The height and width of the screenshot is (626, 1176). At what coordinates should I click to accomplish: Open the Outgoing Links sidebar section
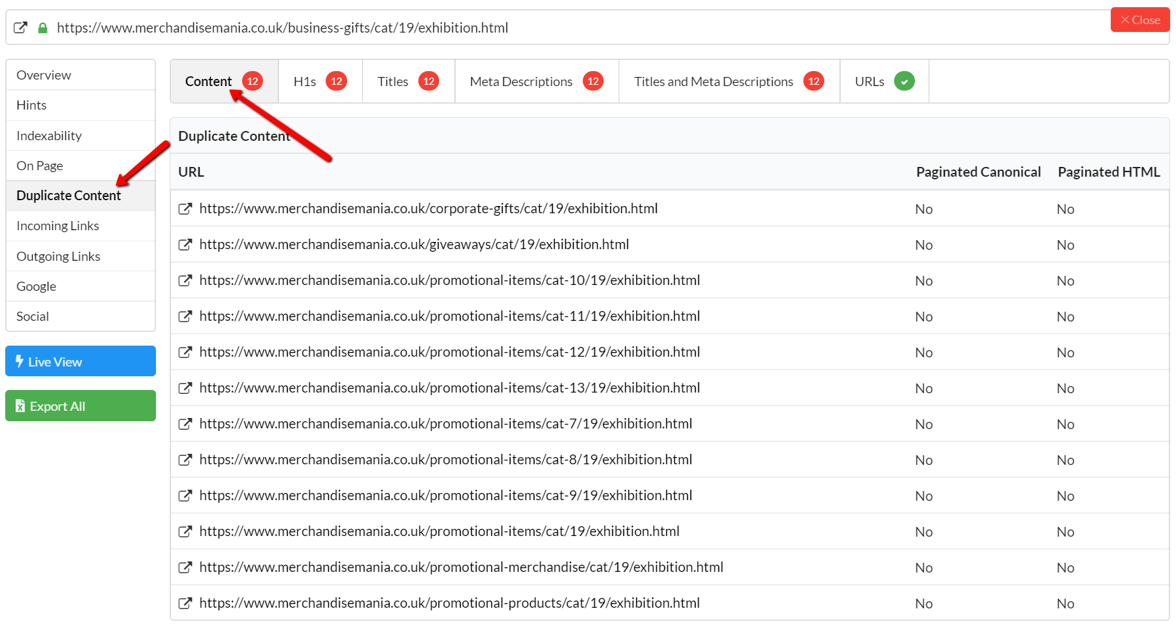pyautogui.click(x=81, y=256)
